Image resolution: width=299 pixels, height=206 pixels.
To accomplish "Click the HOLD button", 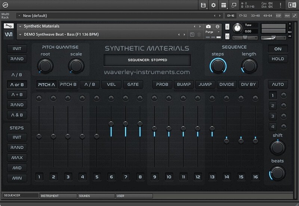I will 278,59.
